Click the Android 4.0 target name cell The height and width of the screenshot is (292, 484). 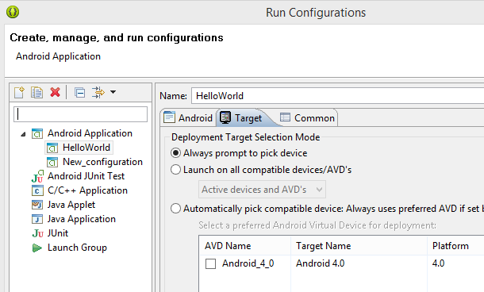(x=320, y=263)
